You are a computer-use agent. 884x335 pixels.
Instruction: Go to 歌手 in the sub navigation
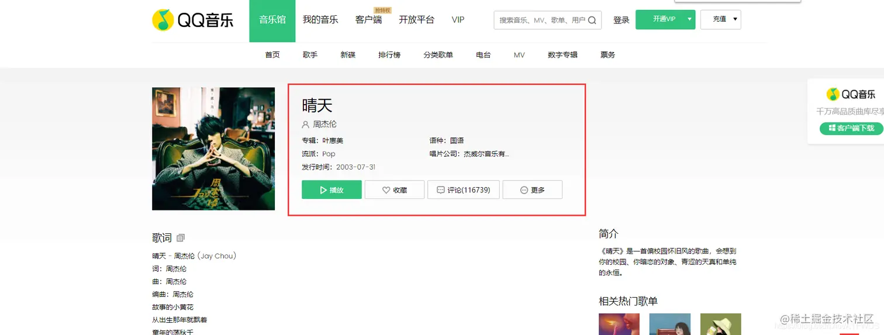click(310, 55)
